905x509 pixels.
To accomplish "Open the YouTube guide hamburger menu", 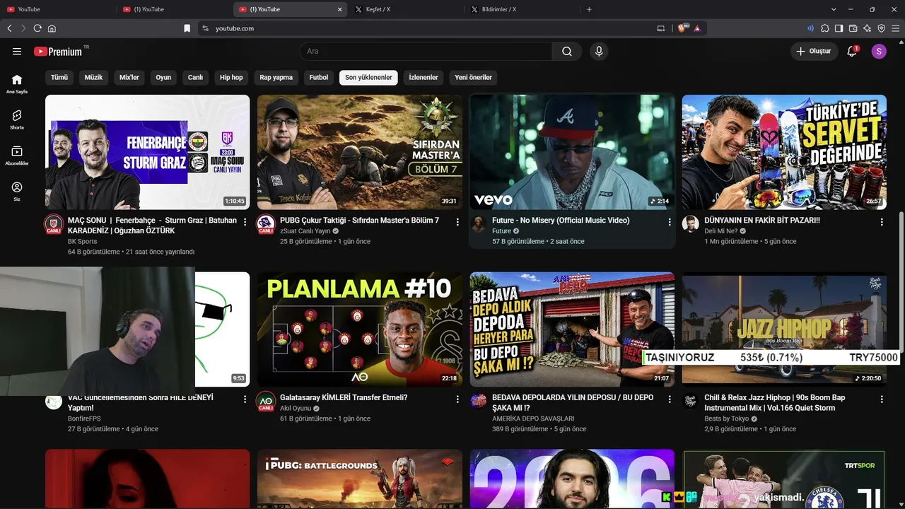I will [x=17, y=52].
